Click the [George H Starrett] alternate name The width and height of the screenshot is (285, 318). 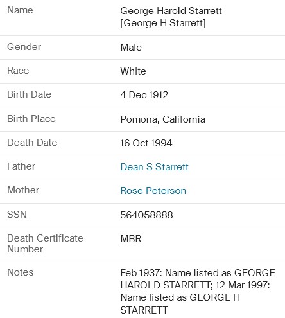pos(163,23)
